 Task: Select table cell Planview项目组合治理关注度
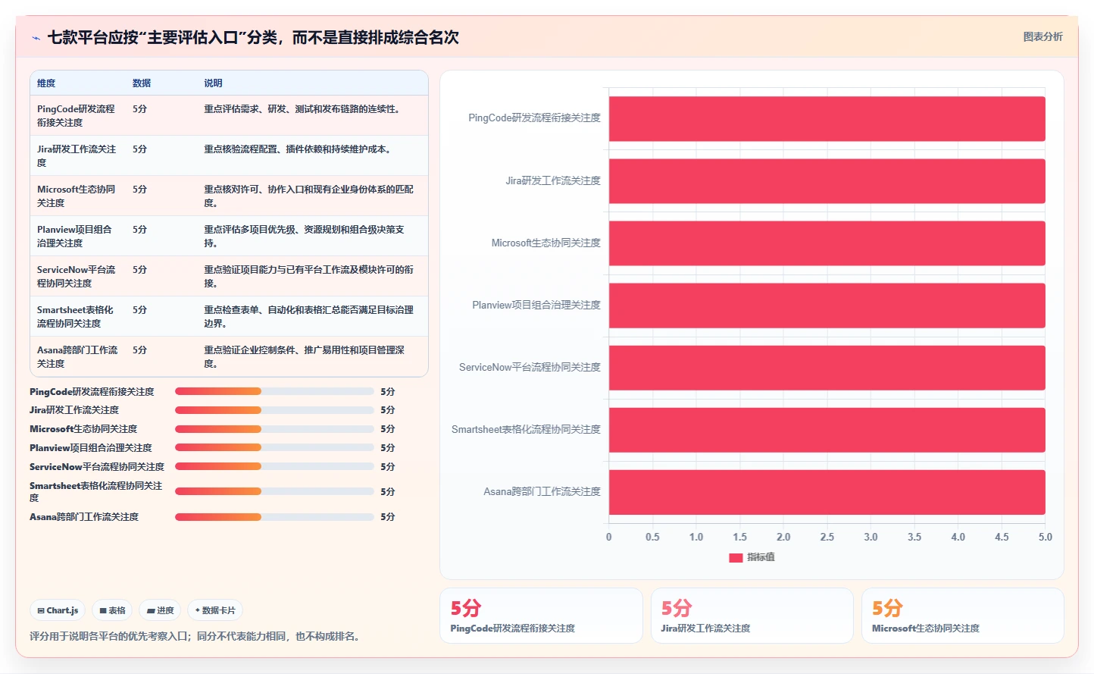[x=78, y=236]
